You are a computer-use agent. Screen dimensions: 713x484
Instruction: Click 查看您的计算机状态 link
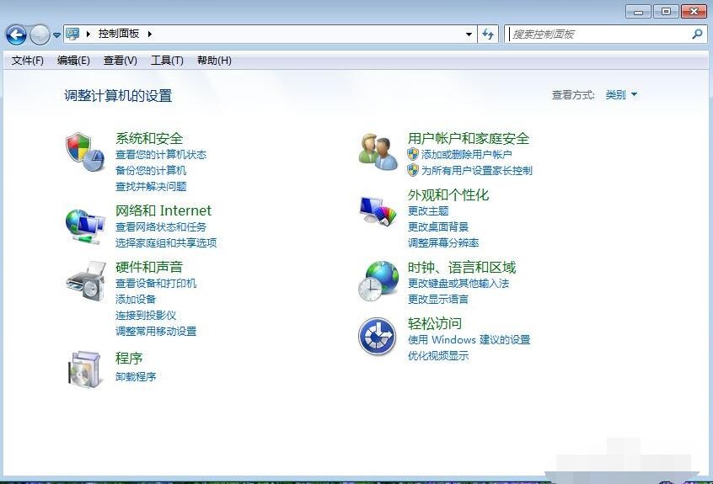pos(160,155)
